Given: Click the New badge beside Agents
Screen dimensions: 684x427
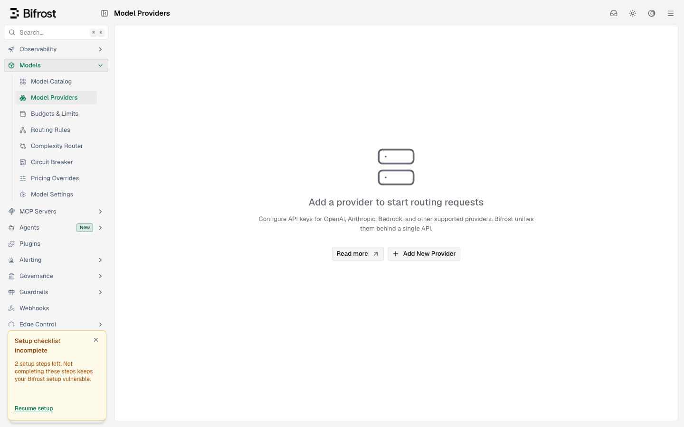Looking at the screenshot, I should click(x=85, y=228).
